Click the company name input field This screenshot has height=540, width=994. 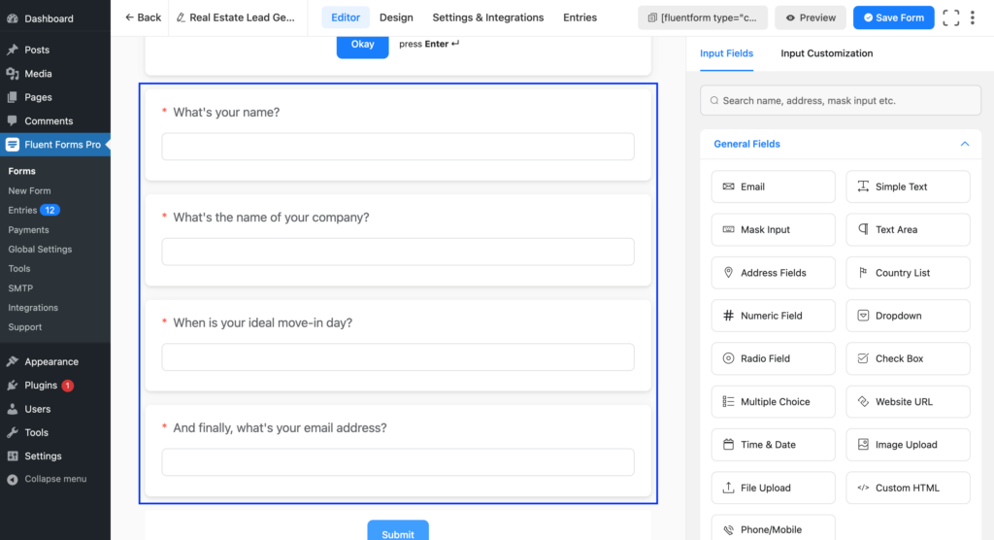click(x=398, y=252)
